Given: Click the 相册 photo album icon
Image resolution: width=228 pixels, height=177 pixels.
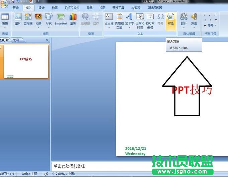Looking at the screenshot, I should [39, 17].
